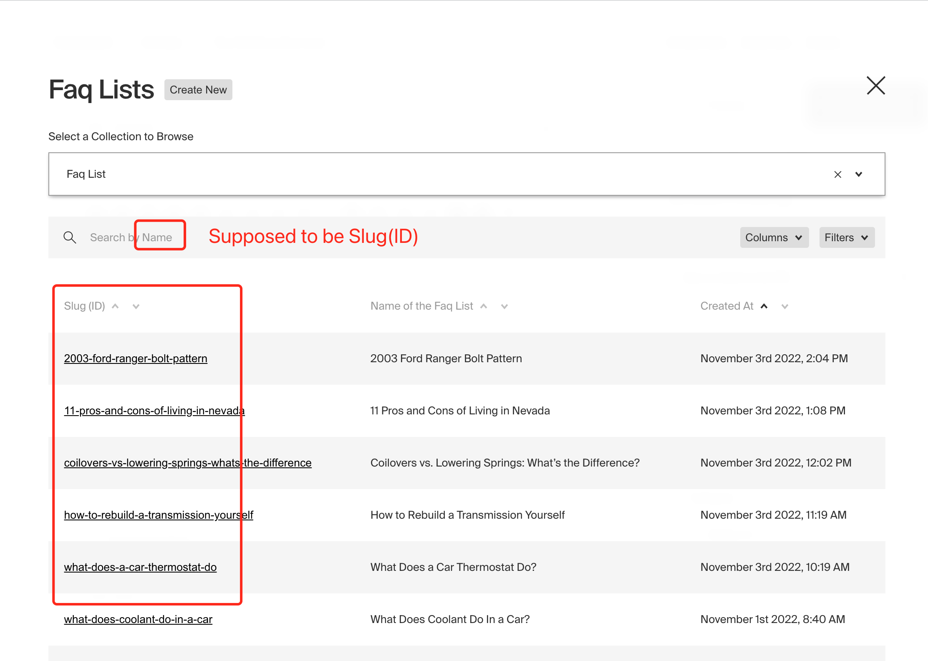Open how-to-rebuild-a-transmission-yourself link

(x=159, y=515)
